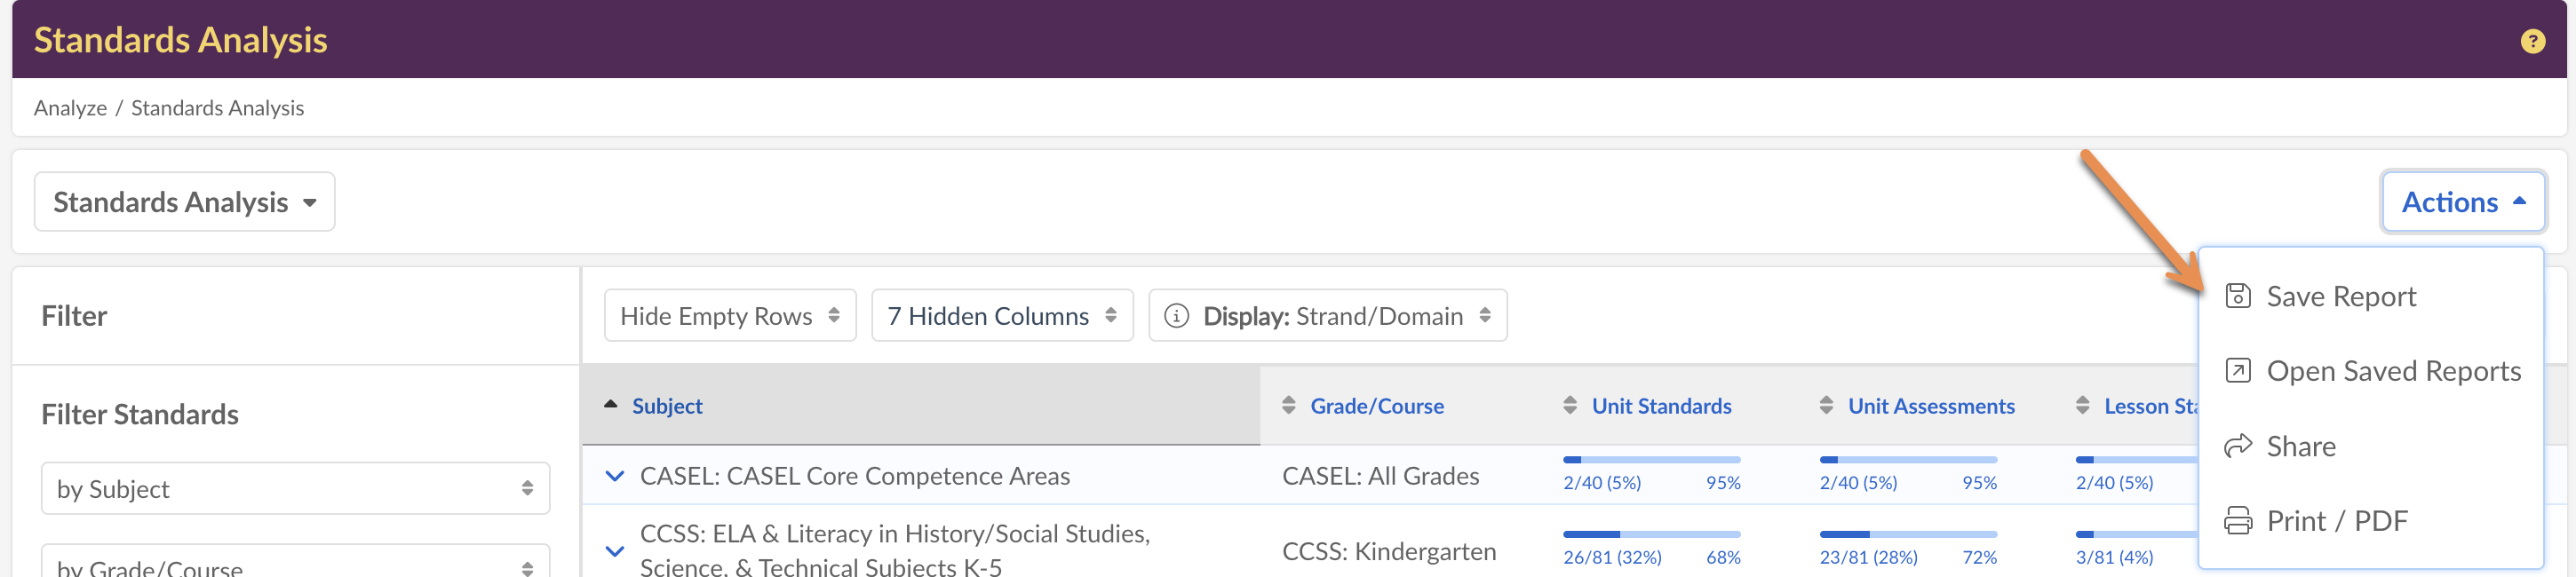Sort by the Subject column arrow
The image size is (2576, 577).
610,405
